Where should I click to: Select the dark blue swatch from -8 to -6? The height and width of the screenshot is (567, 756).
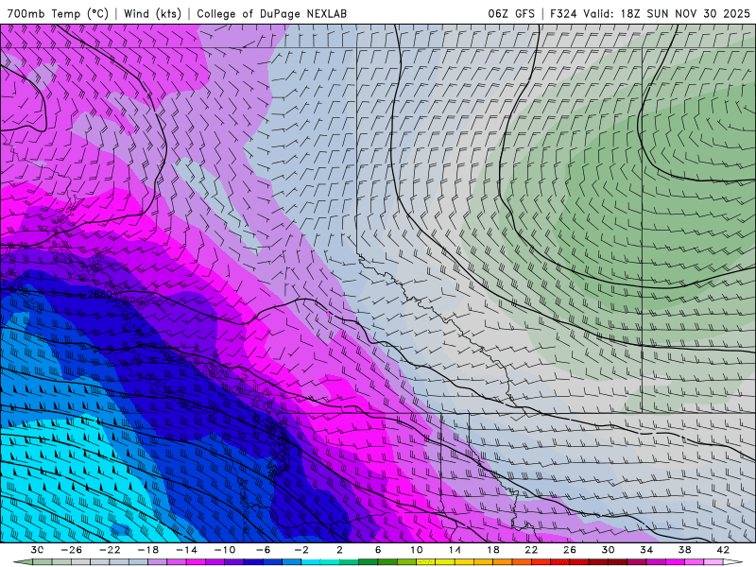click(x=253, y=562)
